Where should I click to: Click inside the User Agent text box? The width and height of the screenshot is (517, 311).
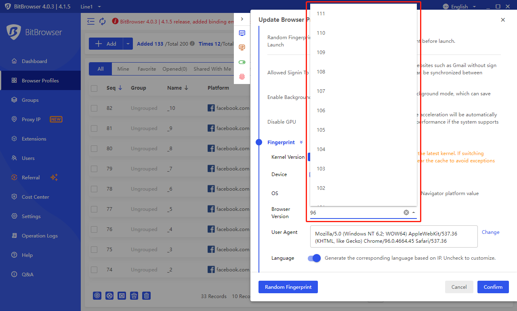pos(394,237)
